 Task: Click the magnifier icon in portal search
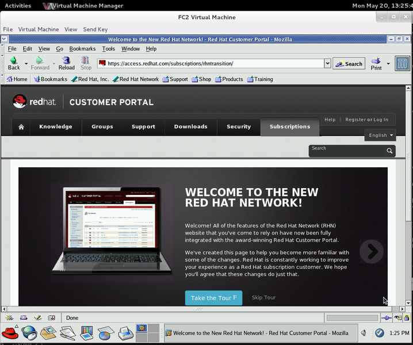[389, 151]
